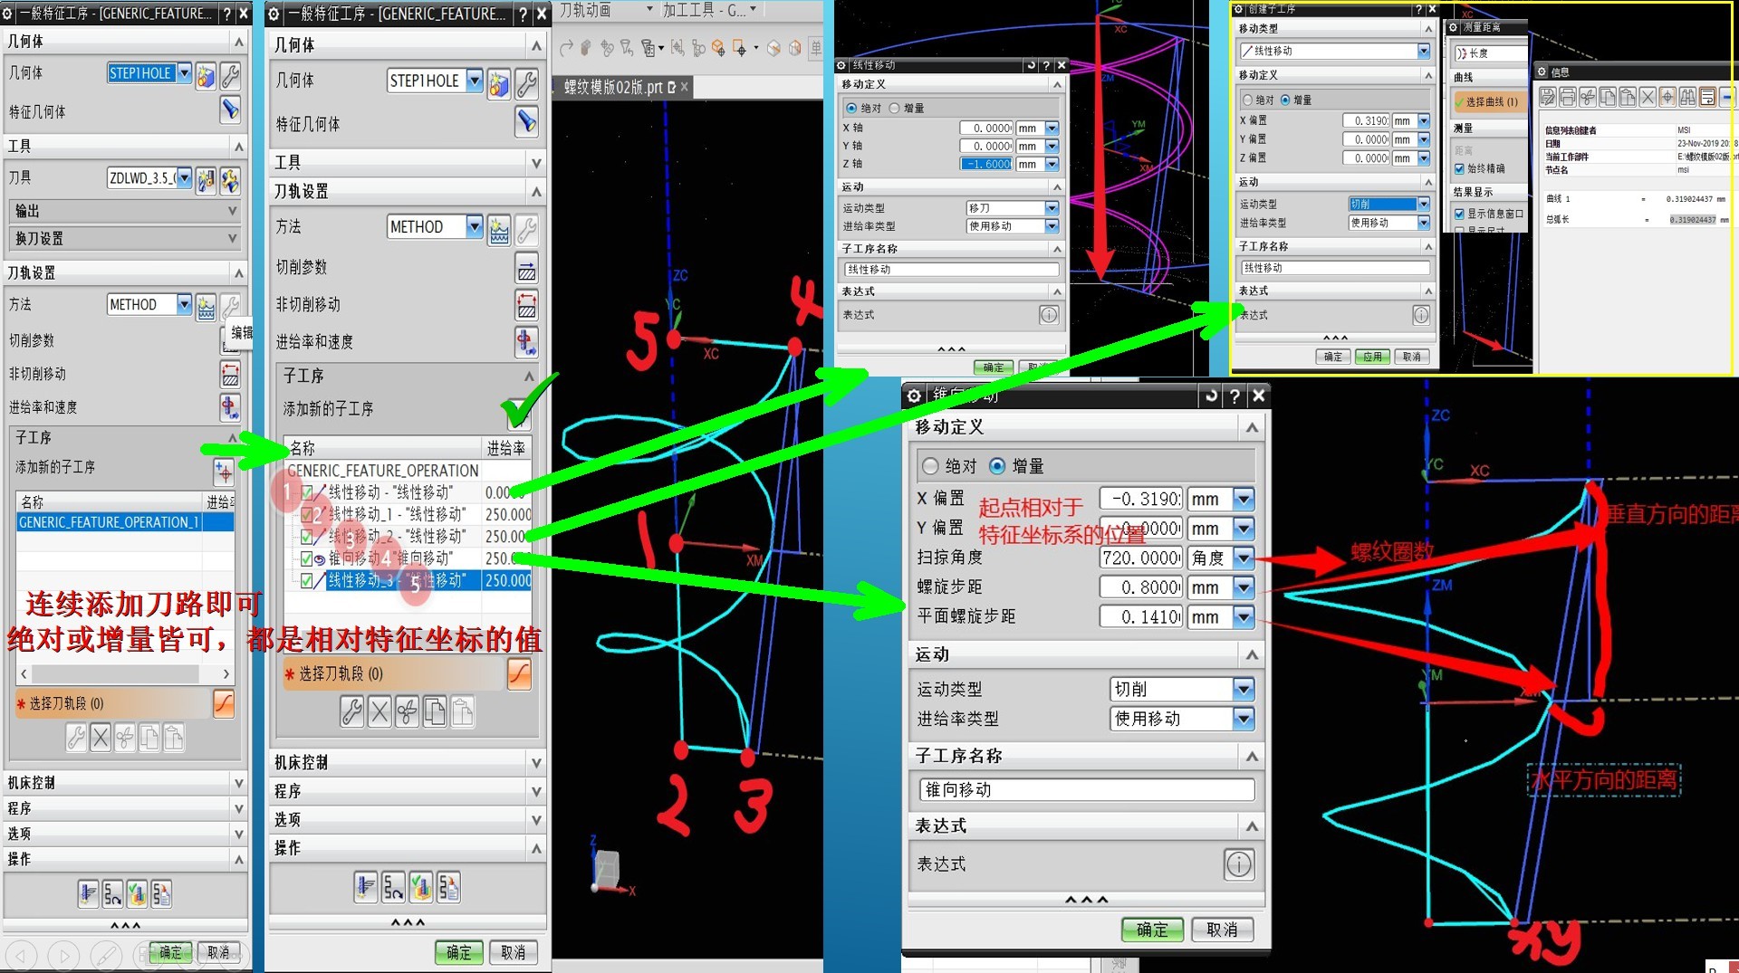The height and width of the screenshot is (973, 1739).
Task: Expand the 换刀设置 section
Action: 125,239
